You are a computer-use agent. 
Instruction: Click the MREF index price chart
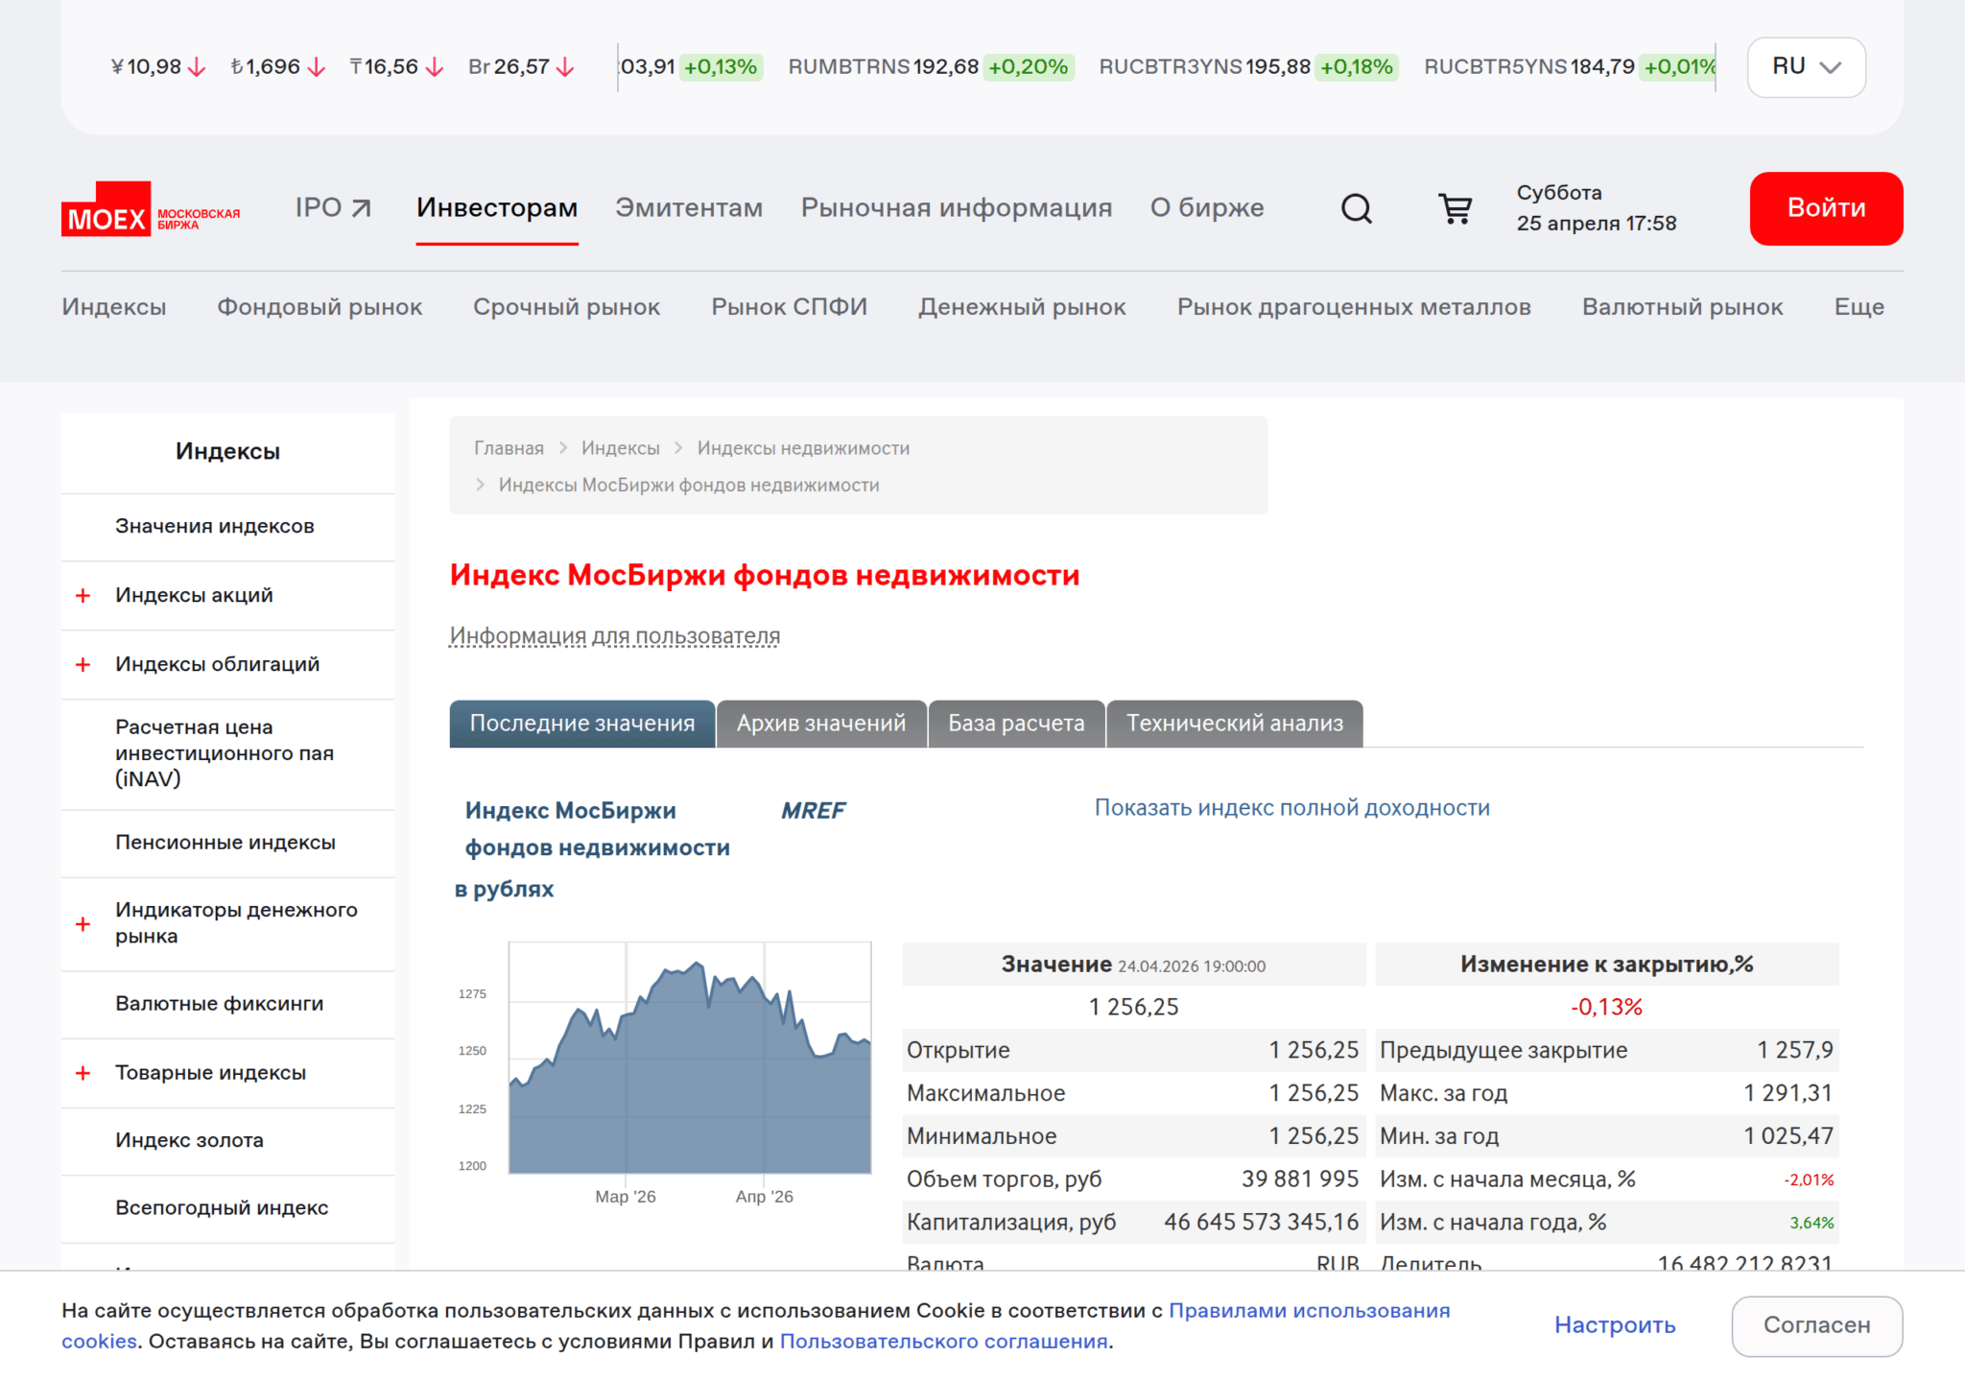point(690,1059)
